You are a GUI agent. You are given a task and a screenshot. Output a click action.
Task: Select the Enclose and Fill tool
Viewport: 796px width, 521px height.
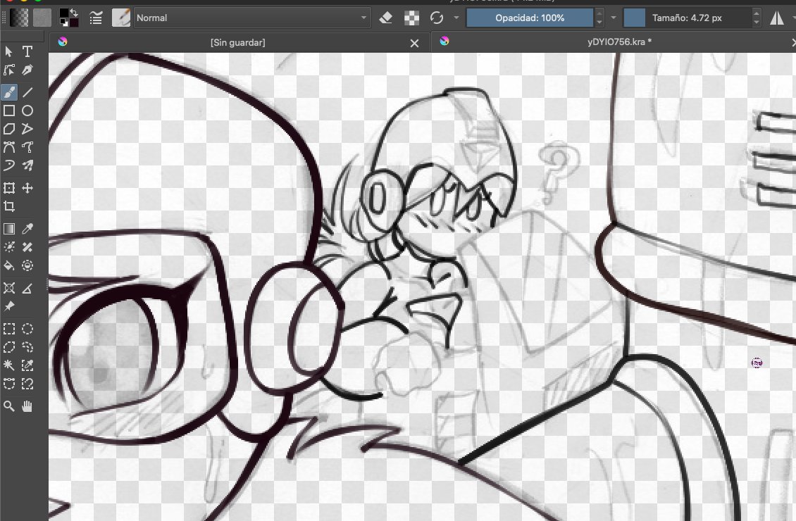coord(27,265)
